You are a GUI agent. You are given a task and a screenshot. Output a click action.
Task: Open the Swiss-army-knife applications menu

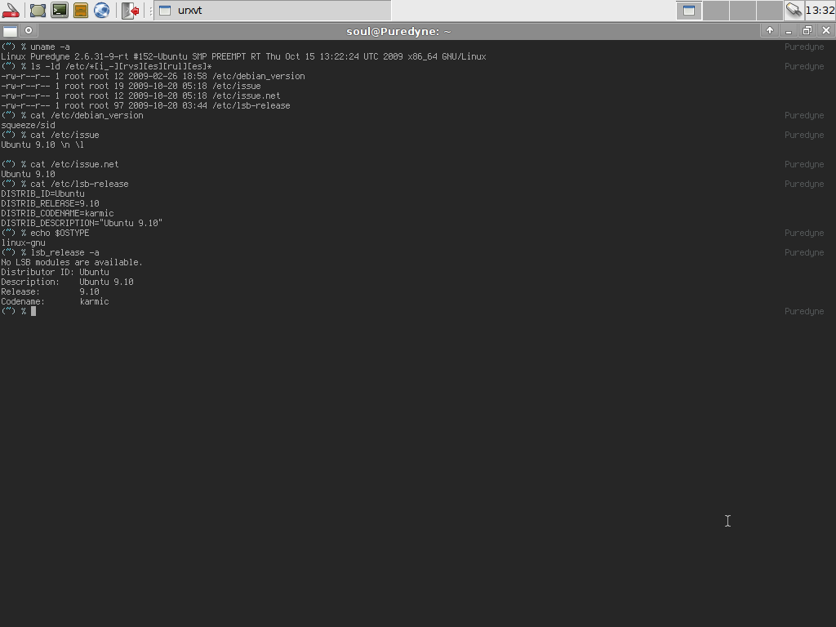[11, 10]
